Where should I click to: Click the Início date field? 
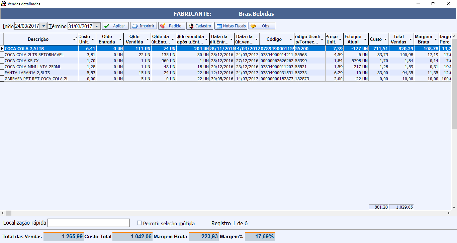point(27,26)
